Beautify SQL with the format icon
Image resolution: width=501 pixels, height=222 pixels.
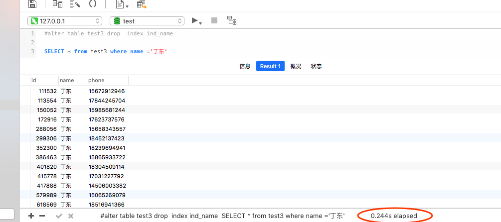[x=75, y=4]
